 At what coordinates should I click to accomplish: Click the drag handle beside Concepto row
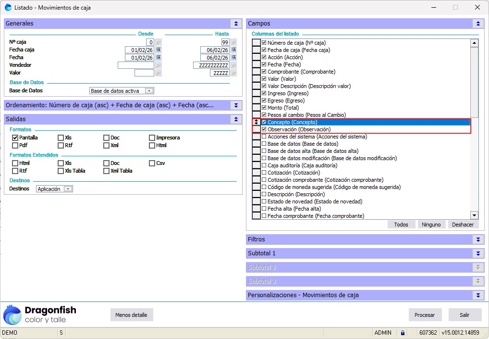tap(257, 122)
